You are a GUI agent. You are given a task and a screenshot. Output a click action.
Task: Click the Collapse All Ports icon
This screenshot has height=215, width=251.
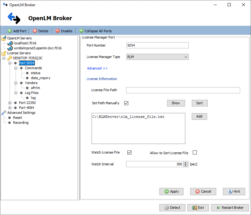pyautogui.click(x=81, y=31)
